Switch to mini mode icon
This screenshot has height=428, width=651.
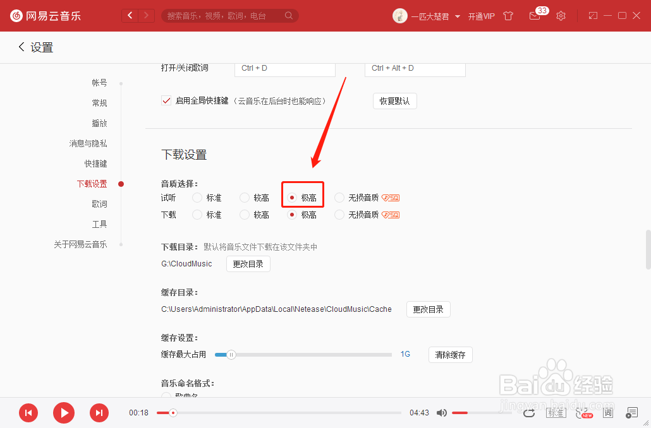click(593, 16)
